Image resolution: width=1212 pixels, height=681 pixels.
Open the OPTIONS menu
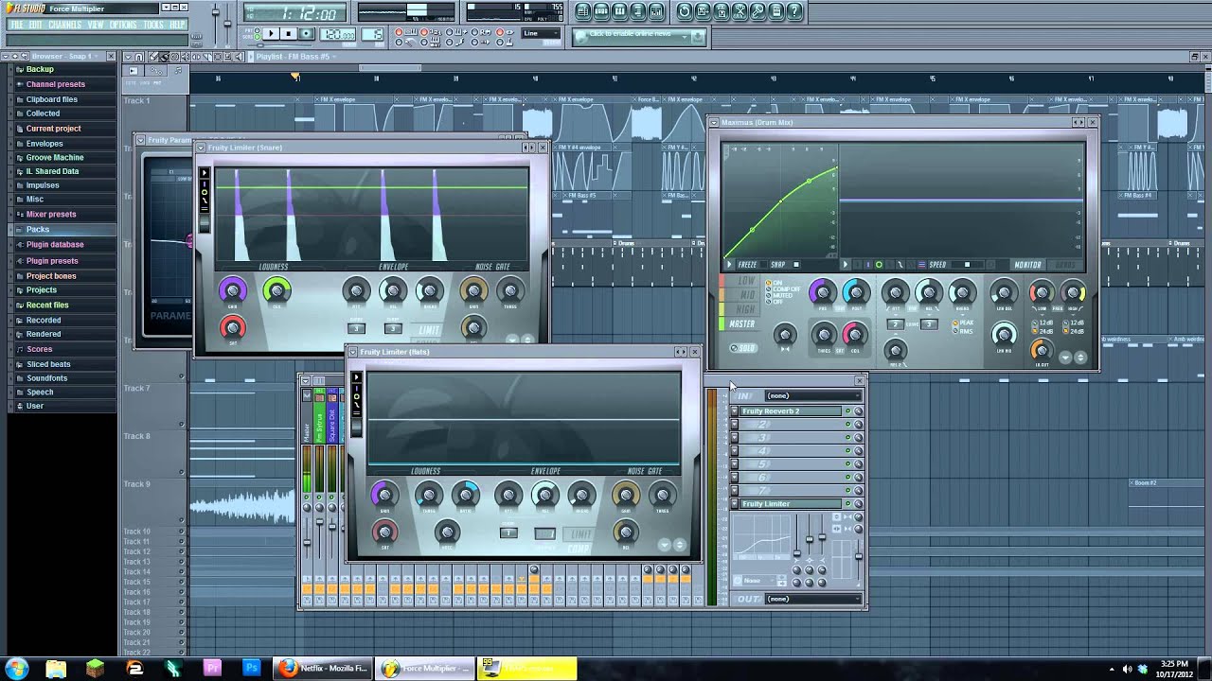pyautogui.click(x=124, y=25)
